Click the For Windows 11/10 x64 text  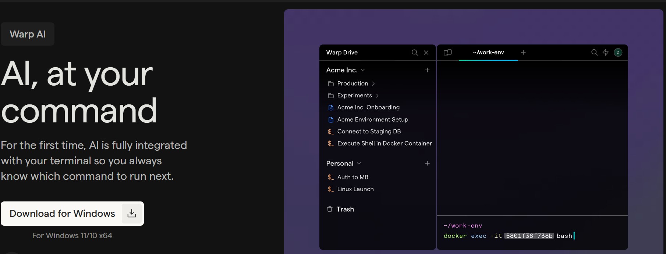pos(72,236)
